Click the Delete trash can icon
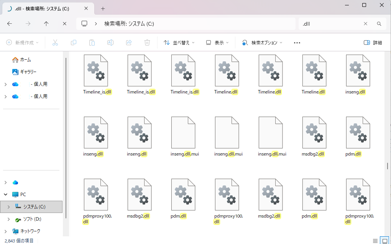The image size is (391, 244). [147, 43]
